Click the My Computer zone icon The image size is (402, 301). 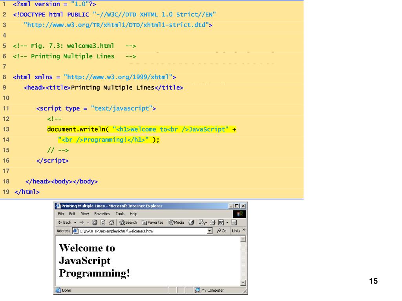coord(197,290)
